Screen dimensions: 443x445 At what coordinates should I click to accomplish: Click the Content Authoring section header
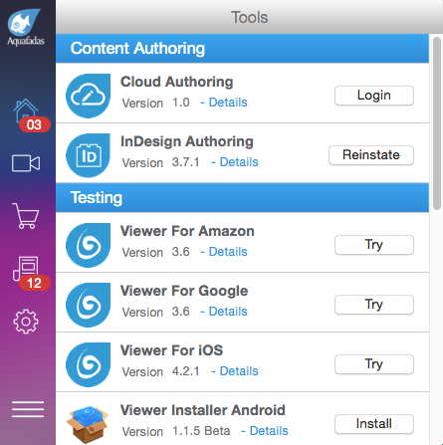point(242,49)
